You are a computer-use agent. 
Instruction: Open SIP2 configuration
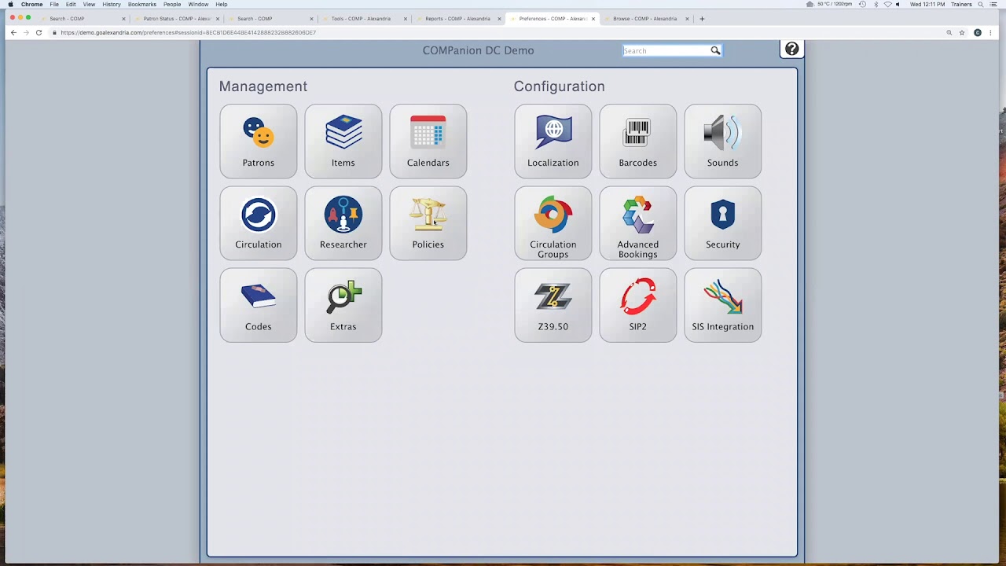638,305
